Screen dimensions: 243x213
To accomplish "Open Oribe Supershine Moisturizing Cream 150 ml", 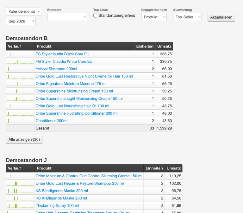I will coord(74,91).
